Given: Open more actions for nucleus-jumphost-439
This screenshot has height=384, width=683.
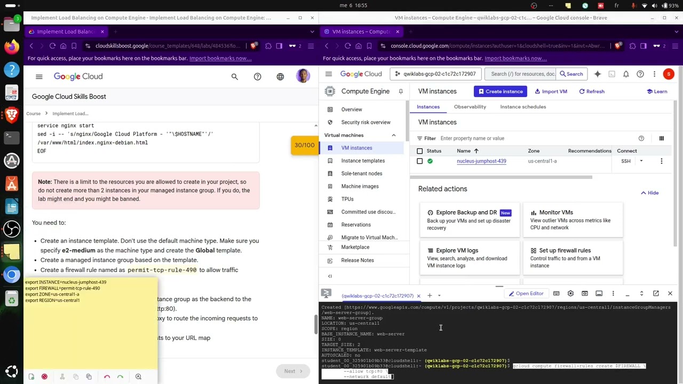Looking at the screenshot, I should click(x=662, y=161).
